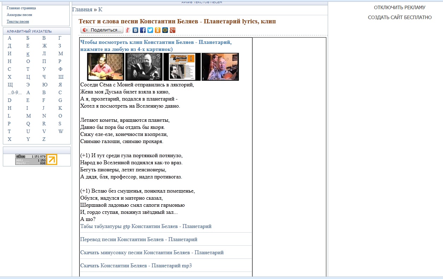Click the Google Plus share icon

pos(173,30)
